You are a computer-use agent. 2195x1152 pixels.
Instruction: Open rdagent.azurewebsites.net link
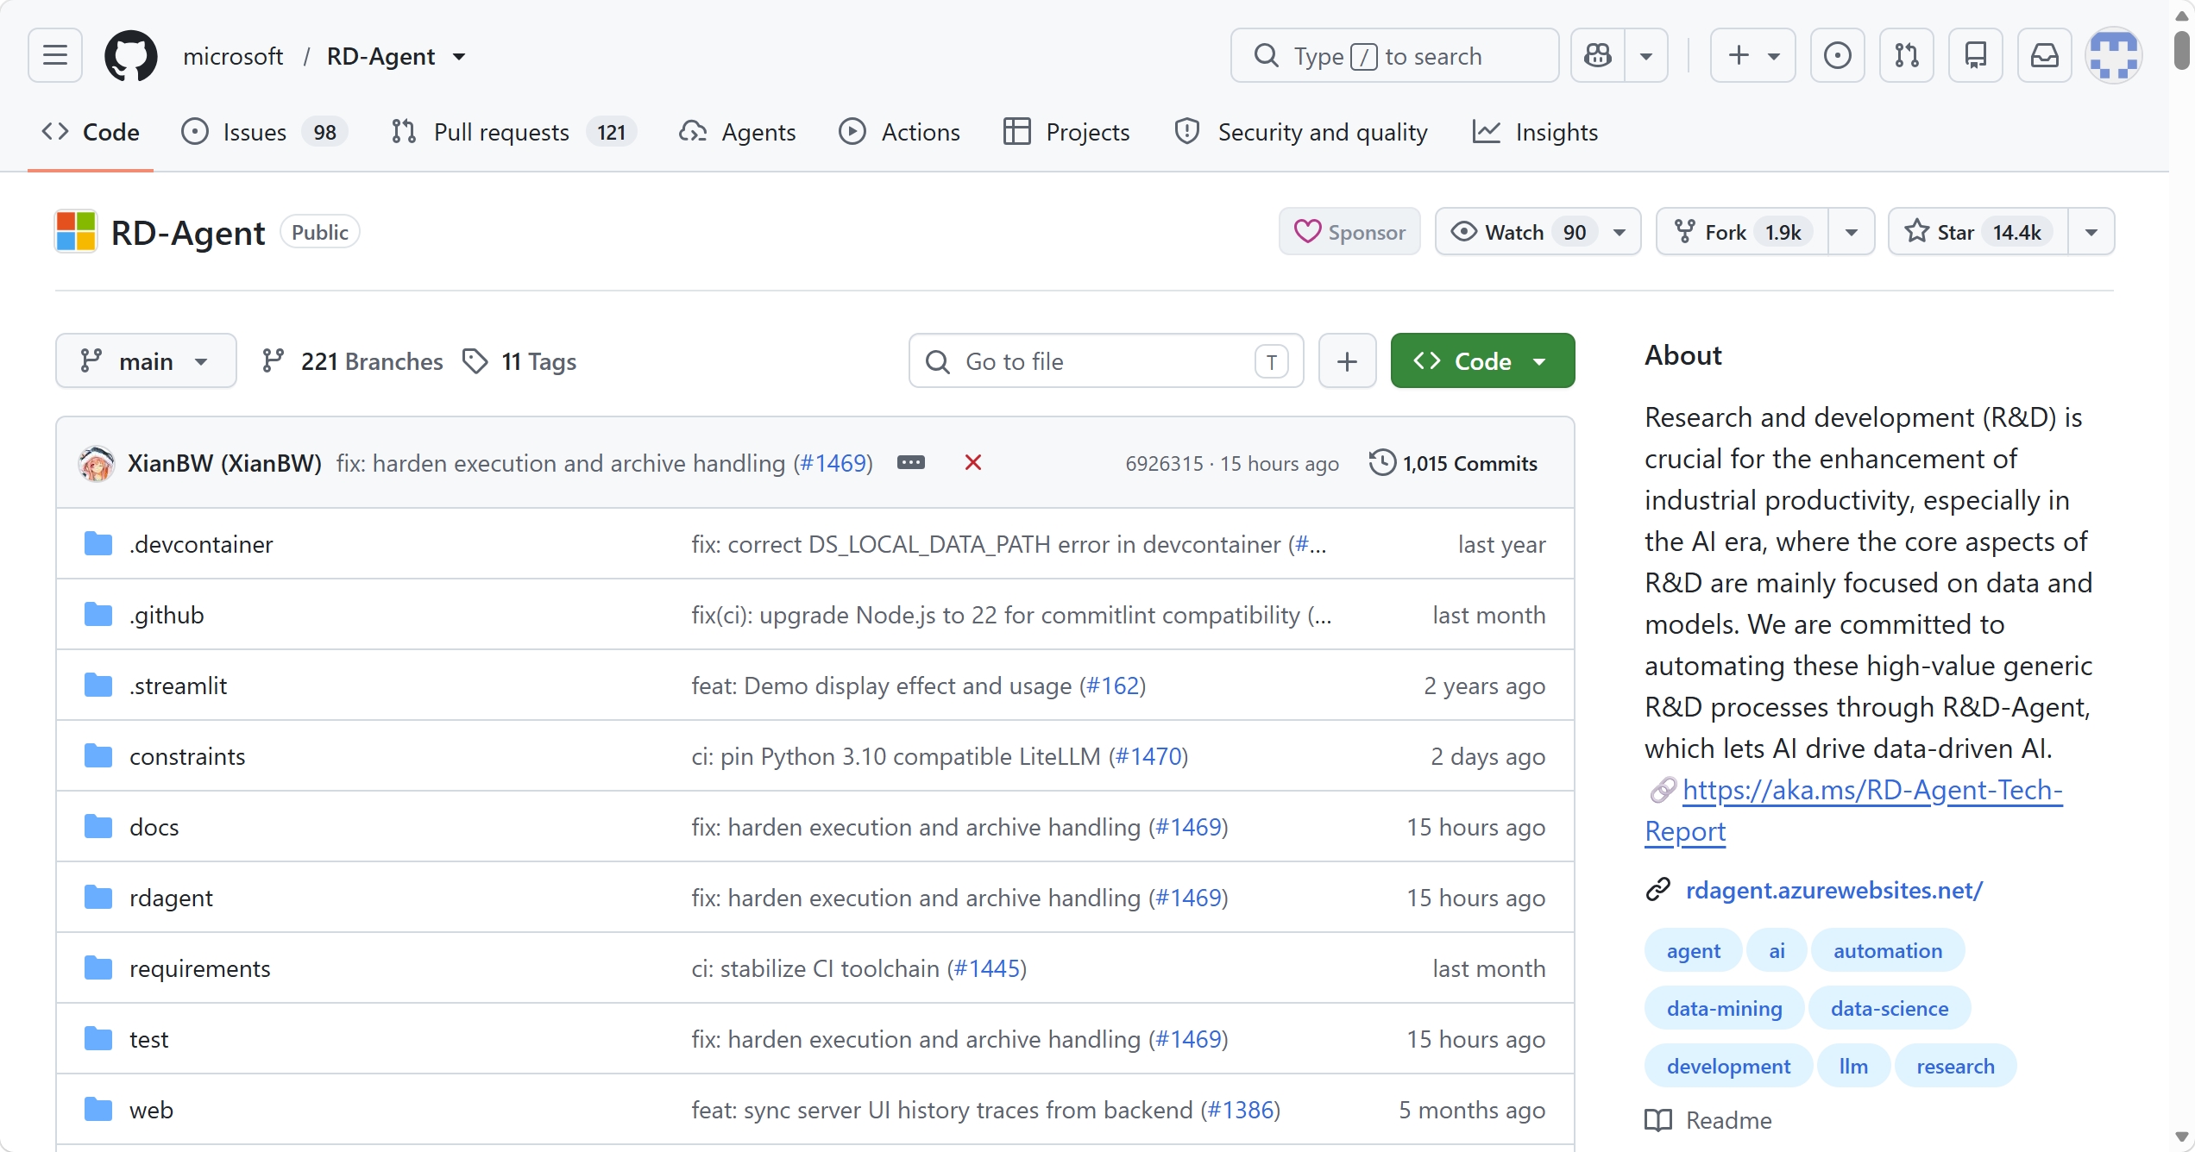click(1833, 890)
